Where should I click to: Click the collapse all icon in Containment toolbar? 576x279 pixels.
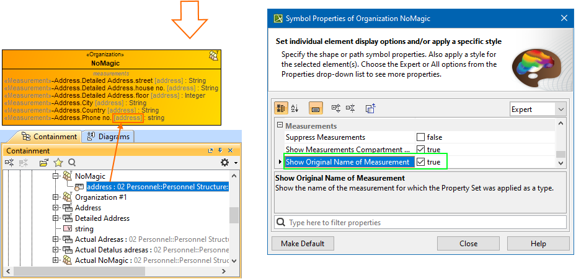tap(10, 163)
